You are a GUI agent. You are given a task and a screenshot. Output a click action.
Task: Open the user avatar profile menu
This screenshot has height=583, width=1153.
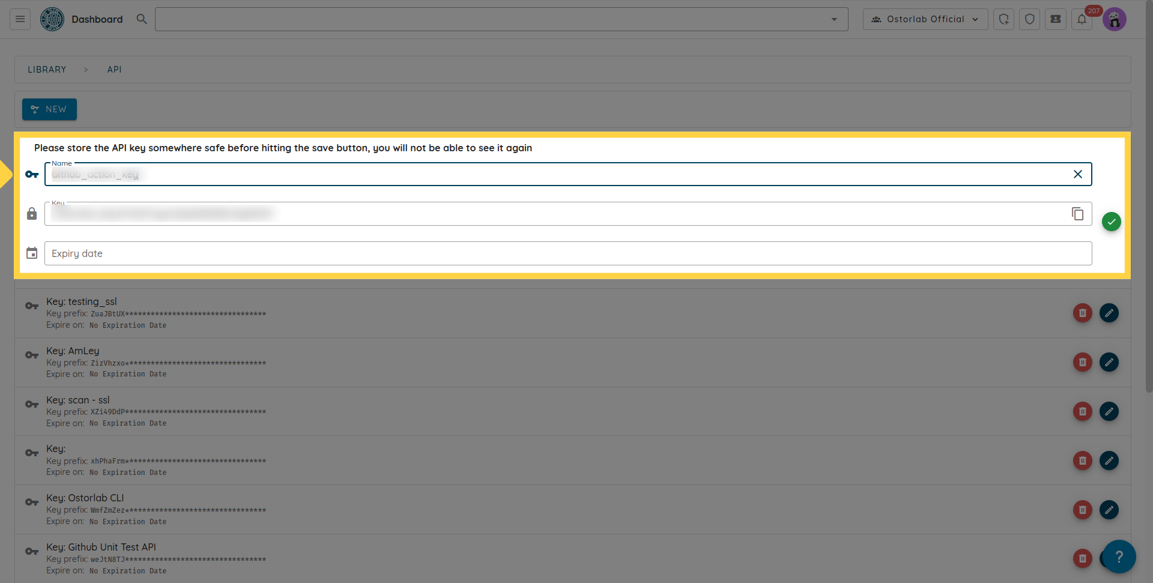[1114, 19]
